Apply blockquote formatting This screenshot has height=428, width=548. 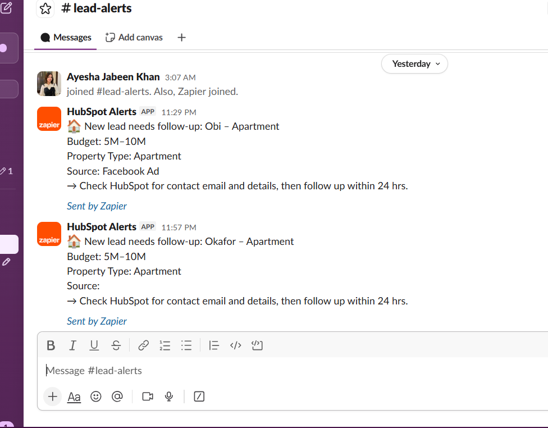pyautogui.click(x=213, y=345)
